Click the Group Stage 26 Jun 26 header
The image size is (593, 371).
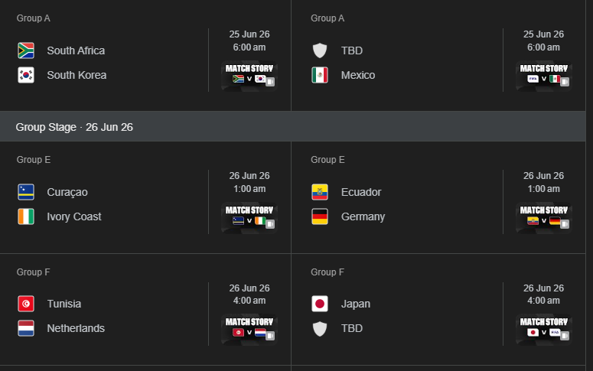point(74,127)
